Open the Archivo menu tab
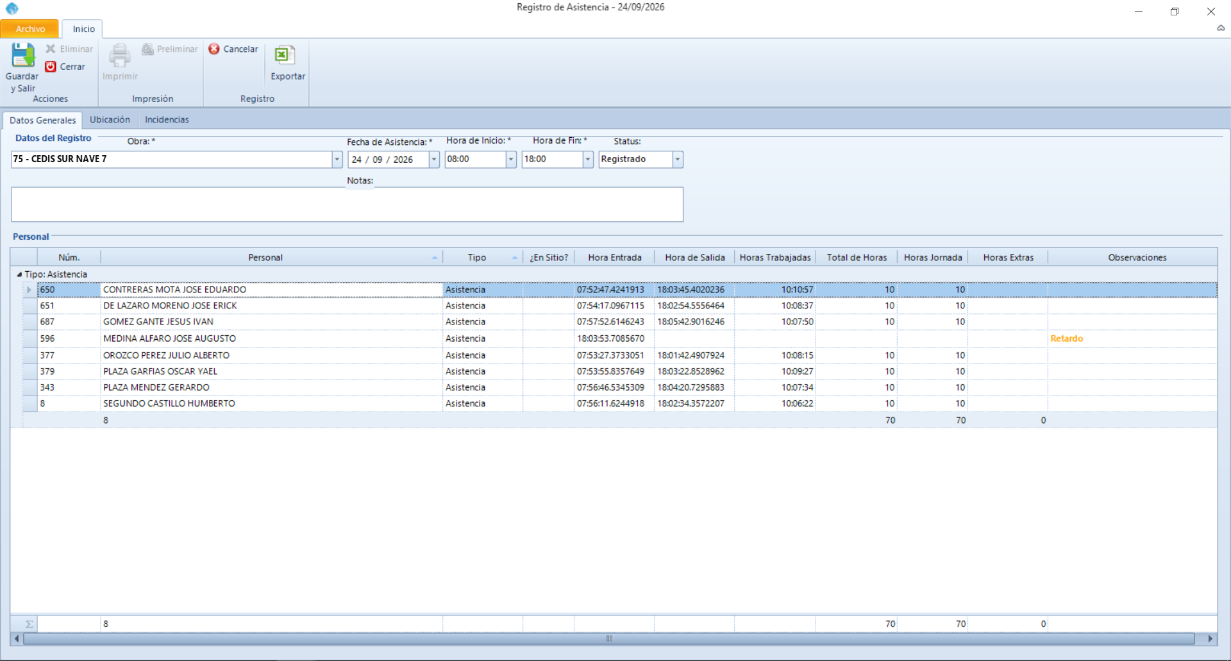1231x661 pixels. tap(30, 29)
